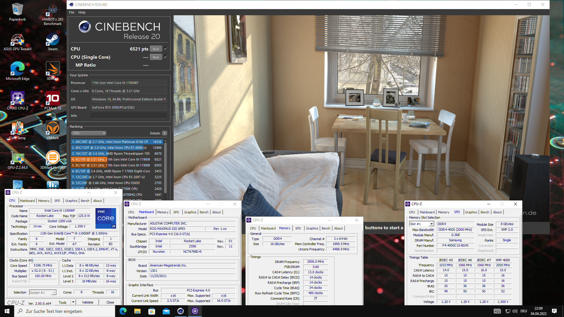564x317 pixels.
Task: Click the Info field in Cinebench
Action: click(129, 116)
